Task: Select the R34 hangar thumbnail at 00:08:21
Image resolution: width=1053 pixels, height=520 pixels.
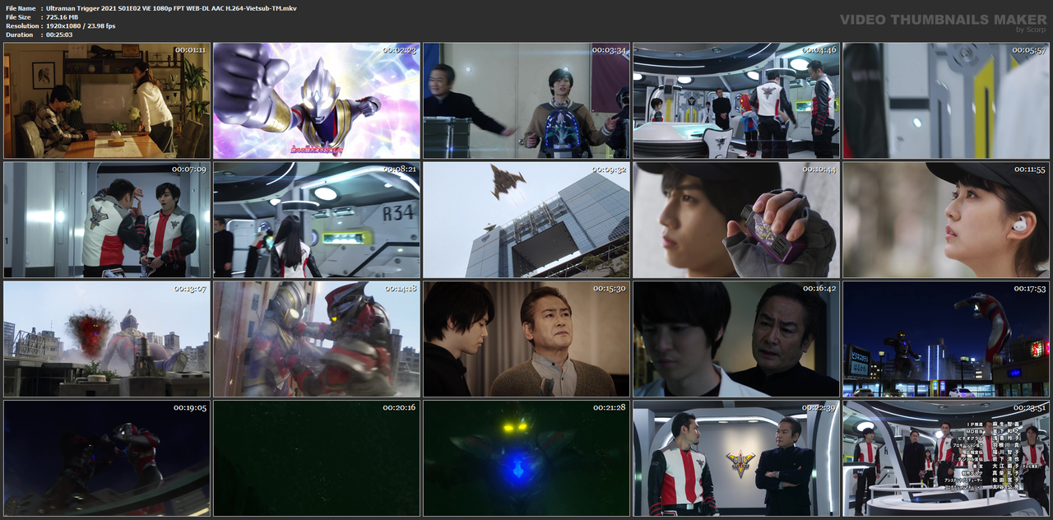Action: pos(317,220)
